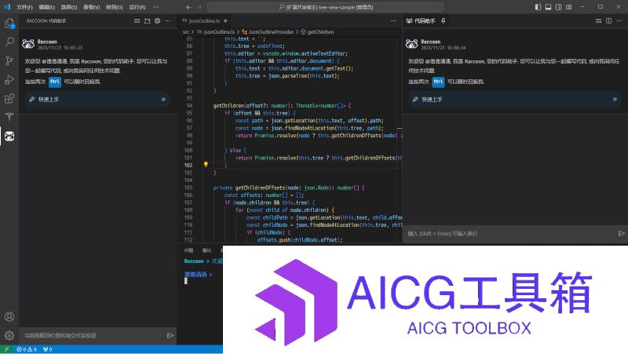This screenshot has height=354, width=628.
Task: Send message in right Raccoon chat panel
Action: 621,233
